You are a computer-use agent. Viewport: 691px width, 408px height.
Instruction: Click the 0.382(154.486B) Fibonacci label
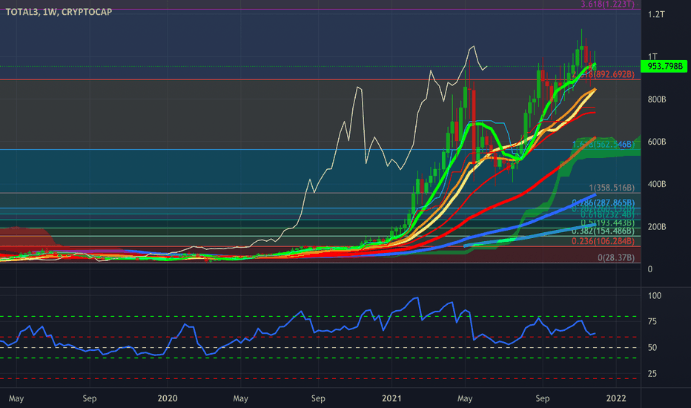coord(604,231)
